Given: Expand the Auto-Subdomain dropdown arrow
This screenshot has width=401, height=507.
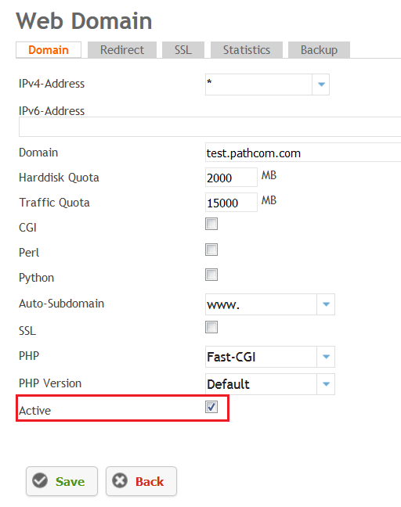Looking at the screenshot, I should pyautogui.click(x=326, y=304).
